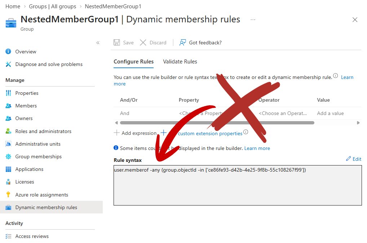Viewport: 367px width, 243px height.
Task: Open the more options ellipsis menu
Action: click(x=253, y=20)
